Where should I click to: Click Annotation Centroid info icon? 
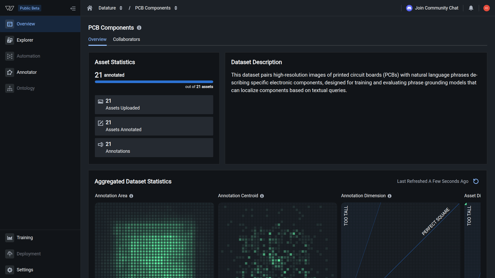(262, 196)
